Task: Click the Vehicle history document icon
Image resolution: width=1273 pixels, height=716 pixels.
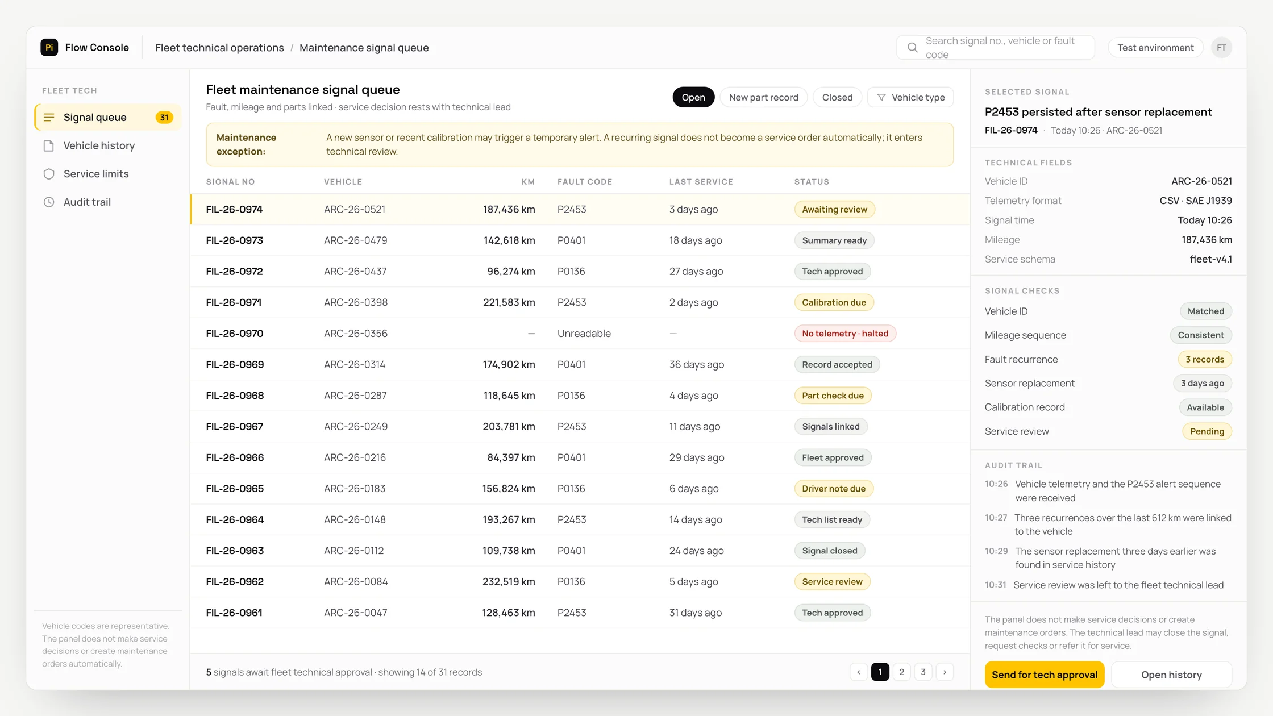Action: 49,146
